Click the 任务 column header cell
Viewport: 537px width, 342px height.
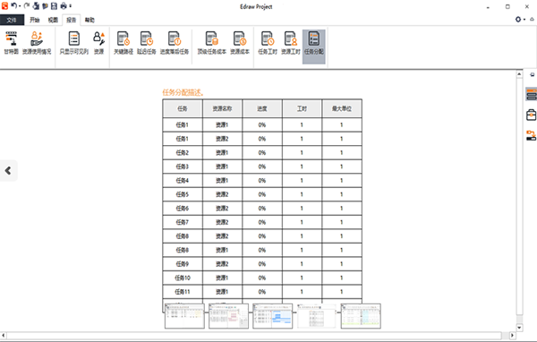[x=183, y=108]
